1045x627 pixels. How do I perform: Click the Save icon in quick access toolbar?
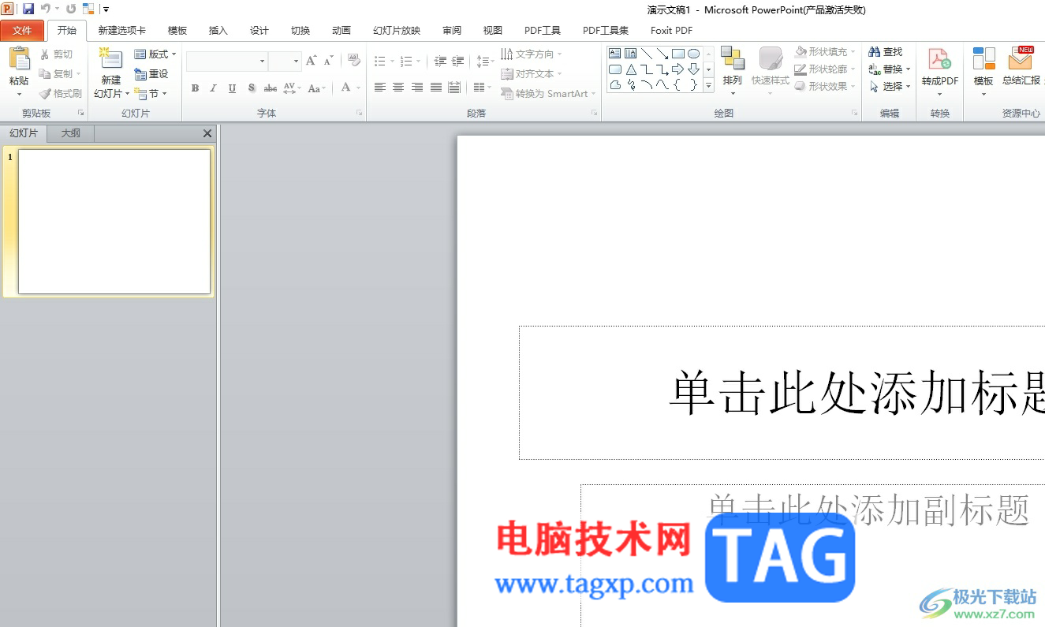point(28,9)
